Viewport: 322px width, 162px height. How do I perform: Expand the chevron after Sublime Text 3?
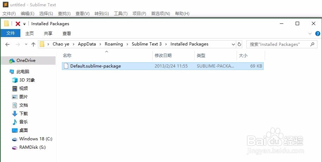tap(166, 44)
